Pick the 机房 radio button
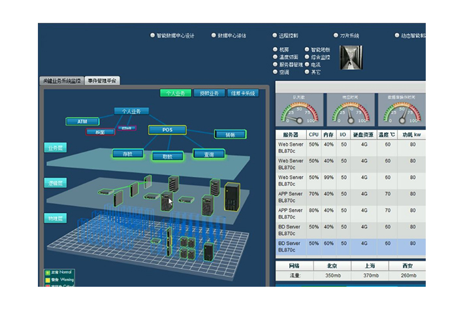This screenshot has height=309, width=463. pyautogui.click(x=275, y=50)
